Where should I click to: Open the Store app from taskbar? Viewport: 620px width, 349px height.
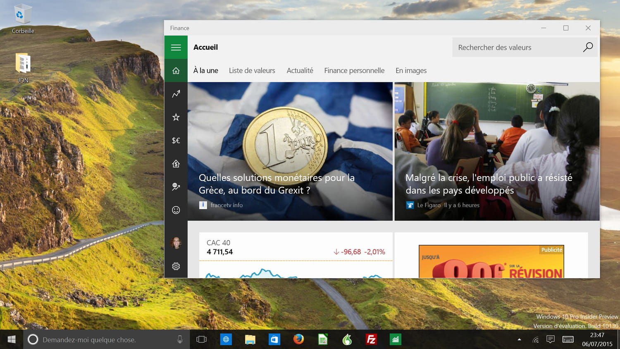click(x=274, y=339)
